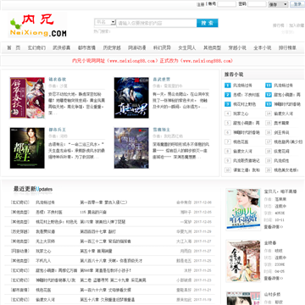Open the 金枝春 book cover
Screen dimensions: 305x305
[x=243, y=261]
